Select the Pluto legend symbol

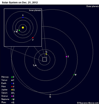(x=14, y=102)
